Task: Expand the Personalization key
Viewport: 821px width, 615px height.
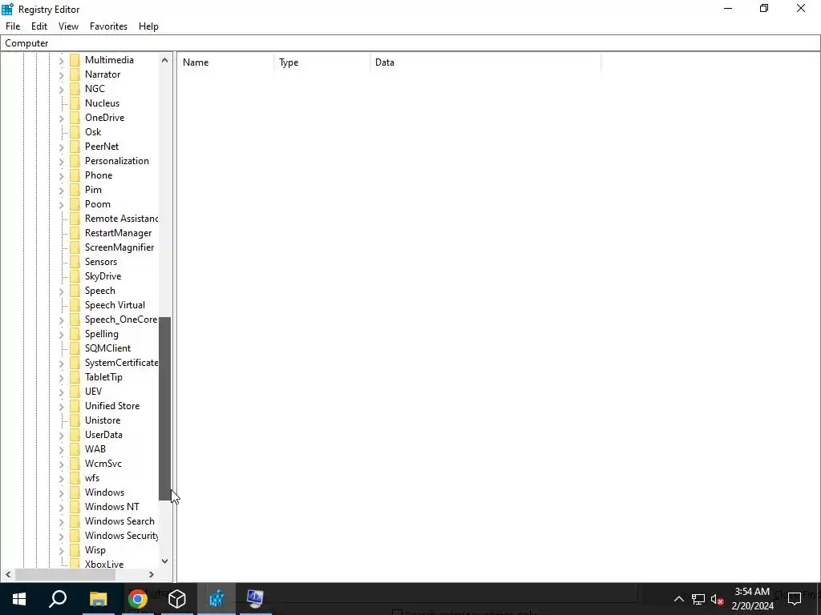Action: (61, 162)
